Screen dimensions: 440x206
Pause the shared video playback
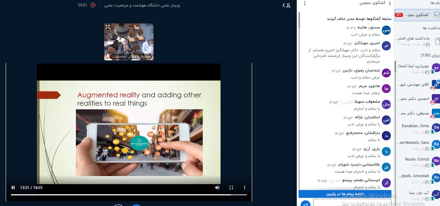pyautogui.click(x=13, y=188)
